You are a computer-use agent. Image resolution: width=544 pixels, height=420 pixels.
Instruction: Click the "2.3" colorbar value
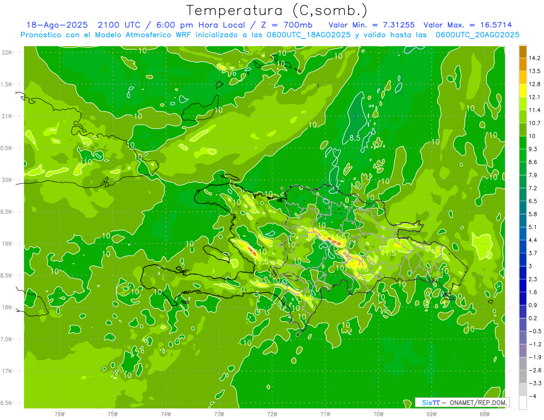[x=533, y=279]
